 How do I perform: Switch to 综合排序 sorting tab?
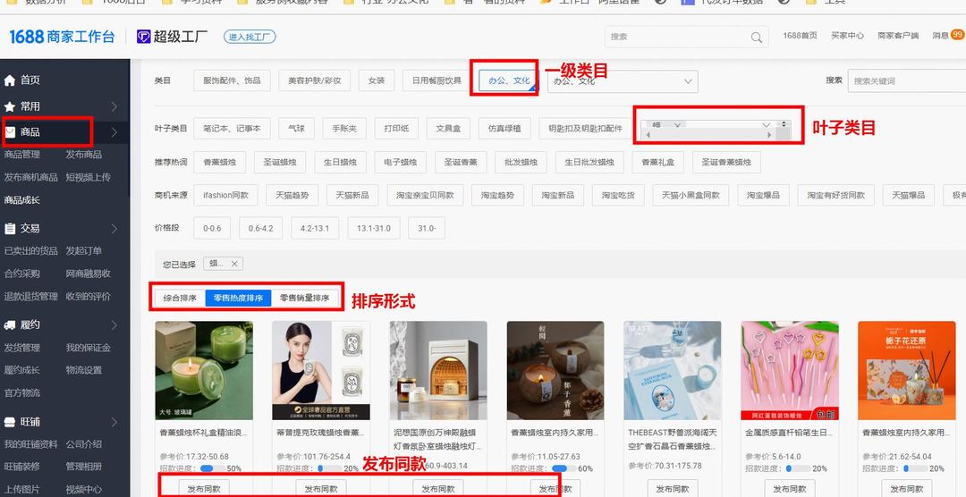[x=180, y=299]
